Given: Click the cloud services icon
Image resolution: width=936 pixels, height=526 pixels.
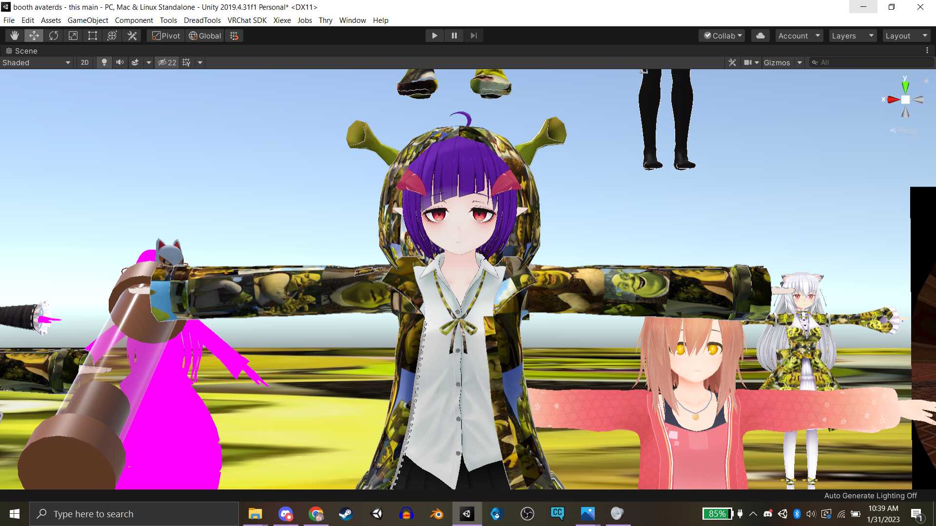Looking at the screenshot, I should coord(760,36).
